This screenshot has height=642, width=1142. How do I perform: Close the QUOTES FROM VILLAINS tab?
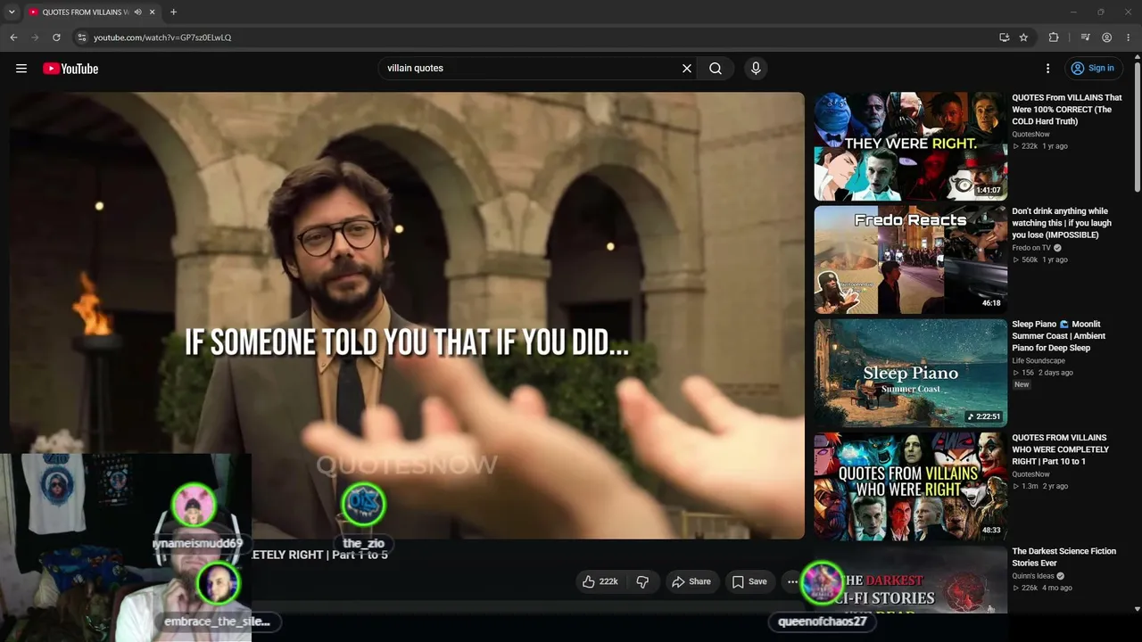coord(152,12)
